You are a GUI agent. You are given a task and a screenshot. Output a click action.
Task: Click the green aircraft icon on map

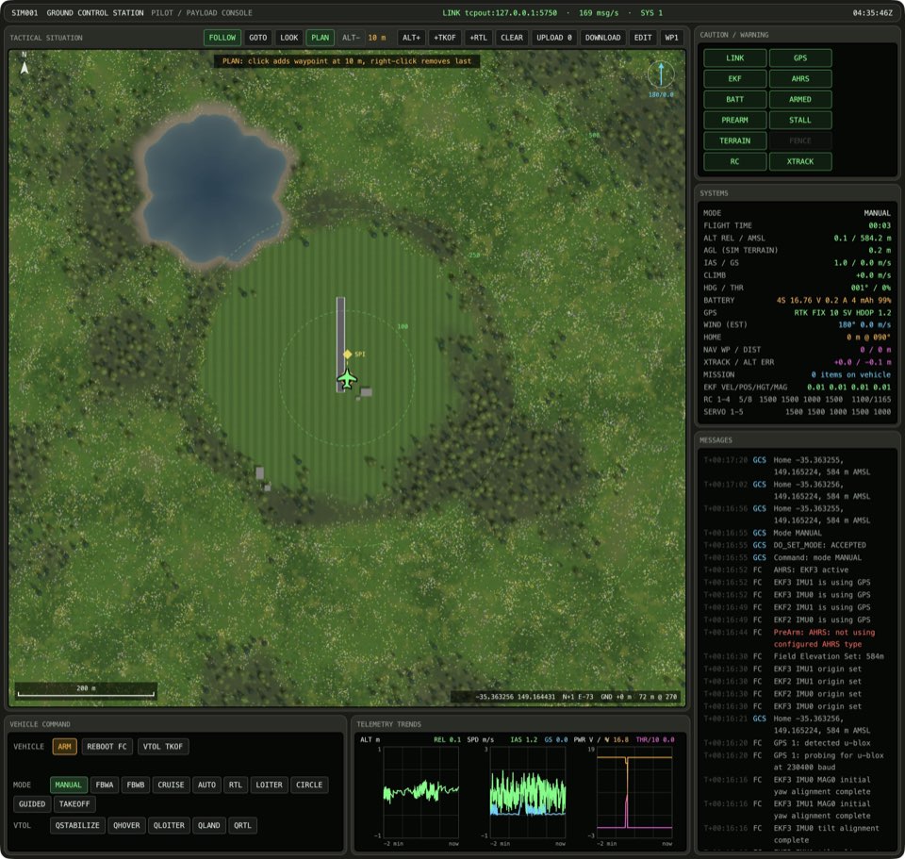tap(347, 379)
